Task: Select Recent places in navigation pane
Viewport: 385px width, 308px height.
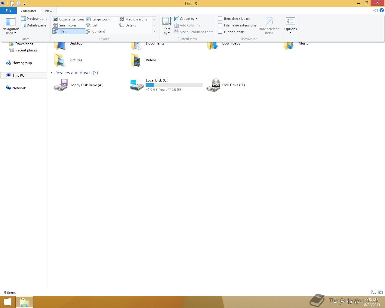Action: click(23, 50)
